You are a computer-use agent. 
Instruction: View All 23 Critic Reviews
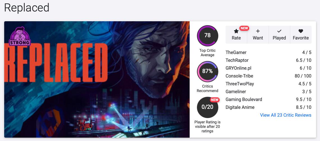click(x=286, y=115)
